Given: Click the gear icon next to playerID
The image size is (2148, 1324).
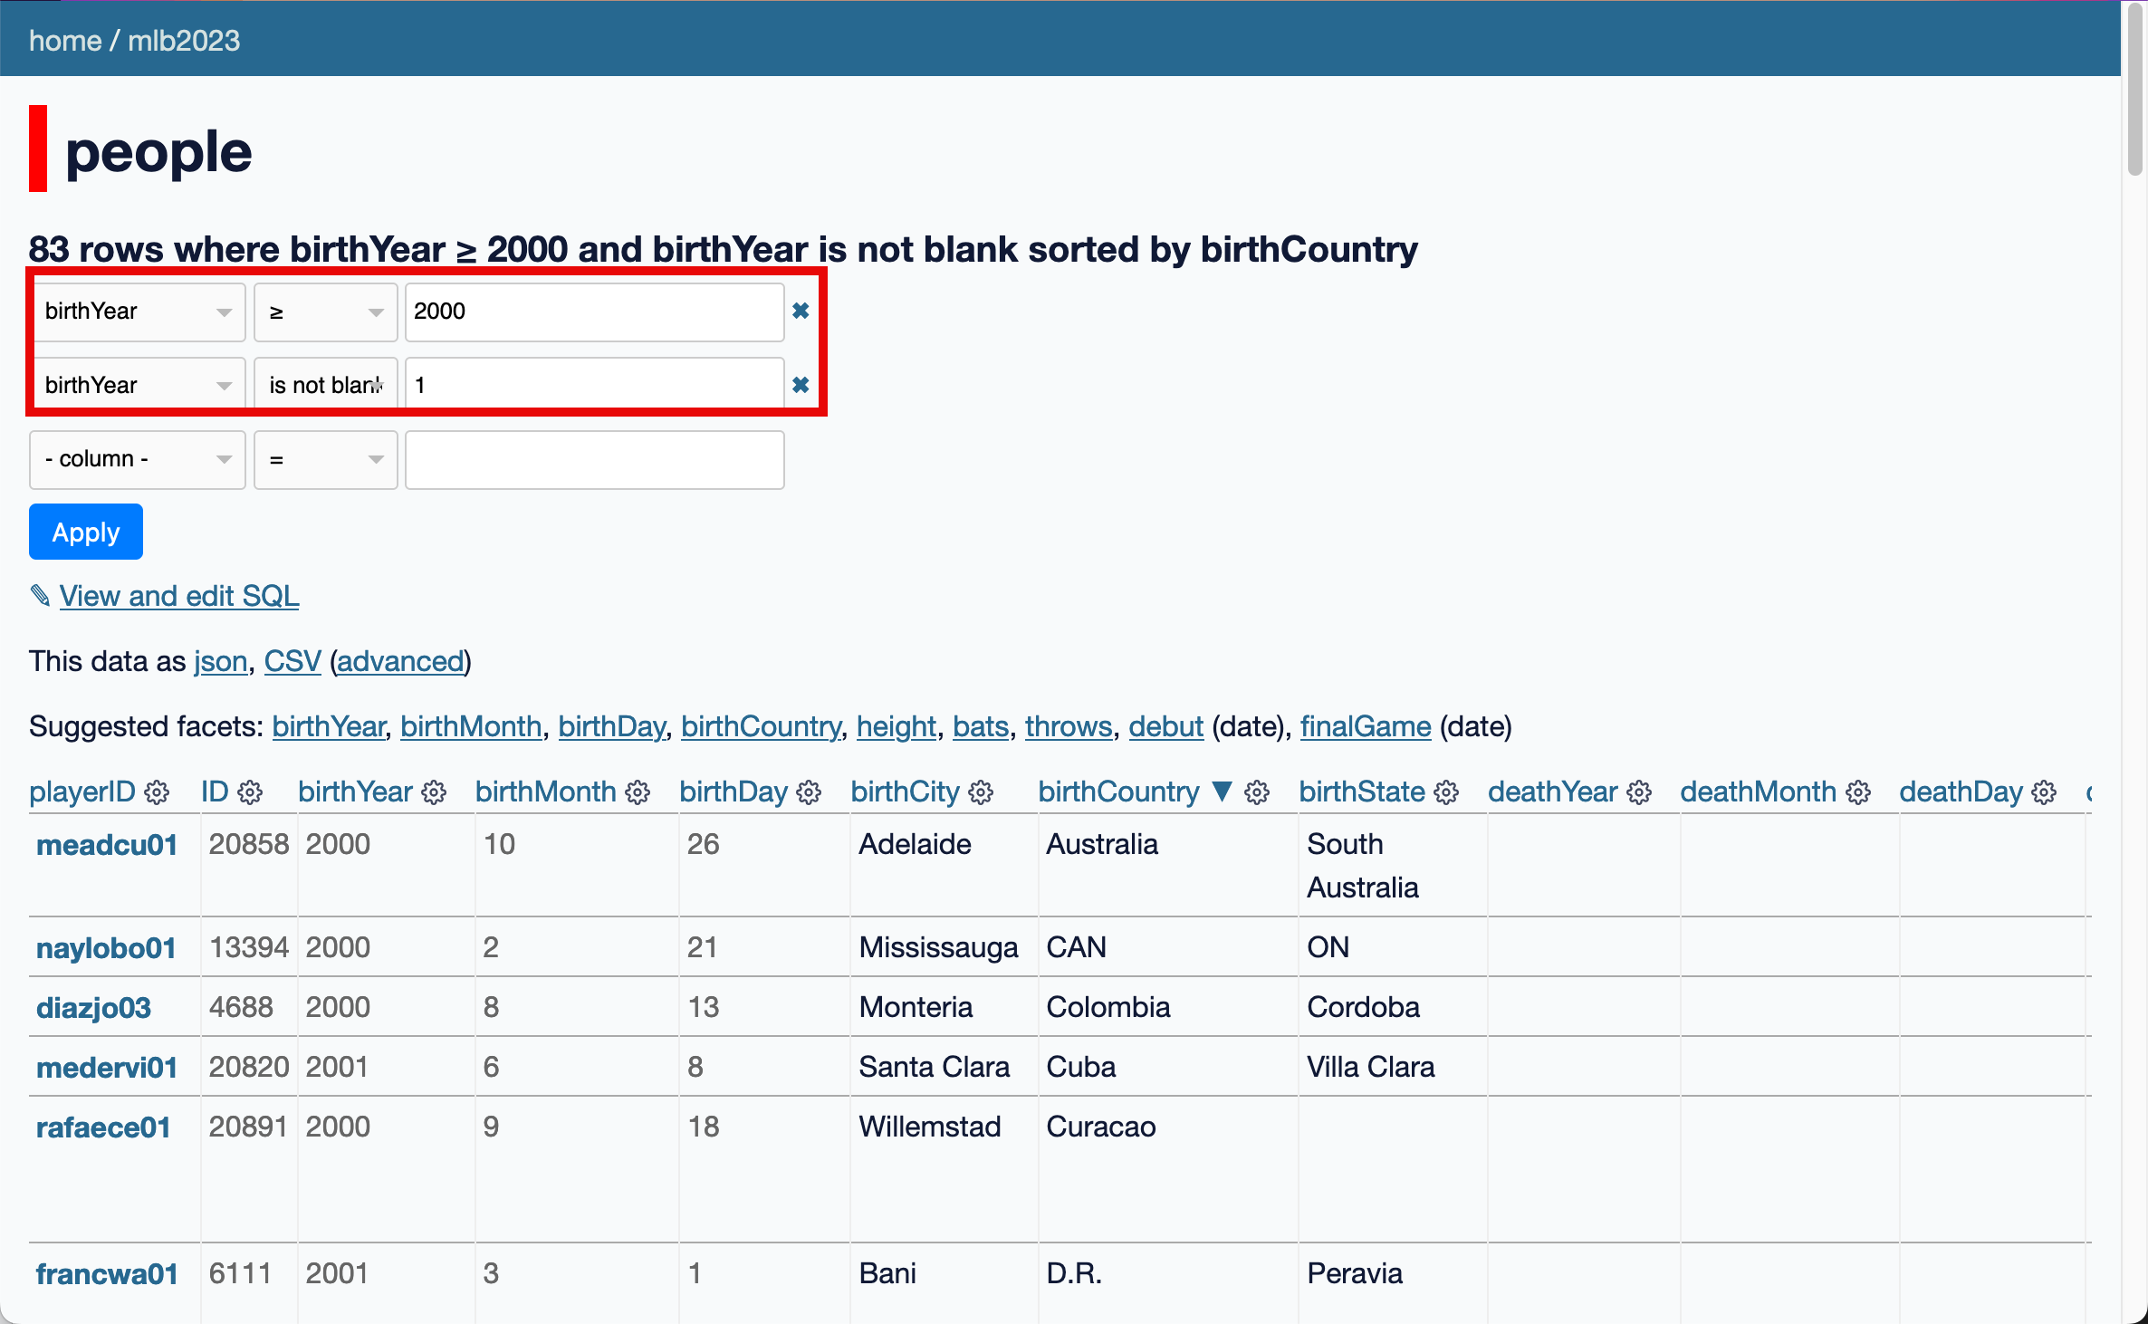Looking at the screenshot, I should (157, 792).
